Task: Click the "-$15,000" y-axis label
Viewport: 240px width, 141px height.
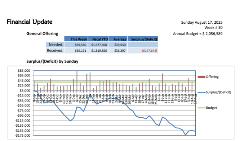Action: point(23,95)
